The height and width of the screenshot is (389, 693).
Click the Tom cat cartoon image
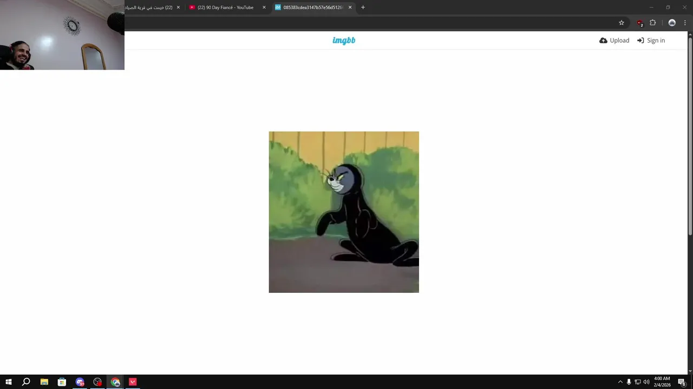pos(344,212)
